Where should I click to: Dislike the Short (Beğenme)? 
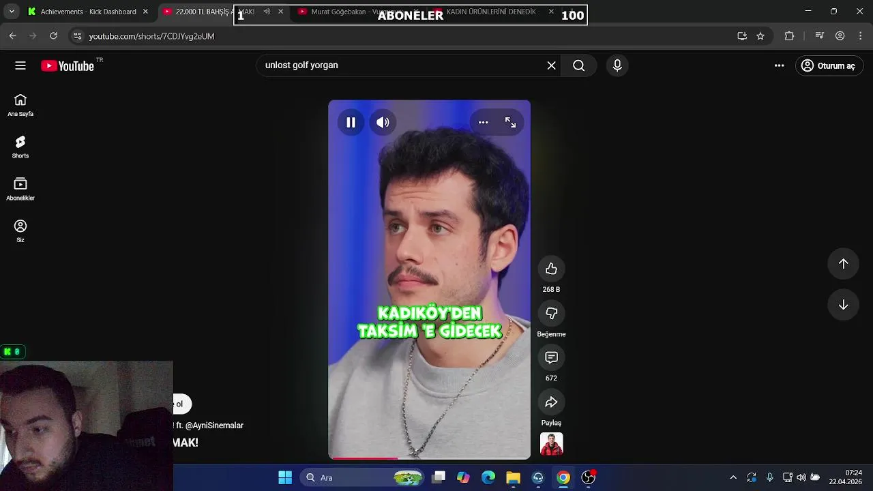(x=551, y=313)
